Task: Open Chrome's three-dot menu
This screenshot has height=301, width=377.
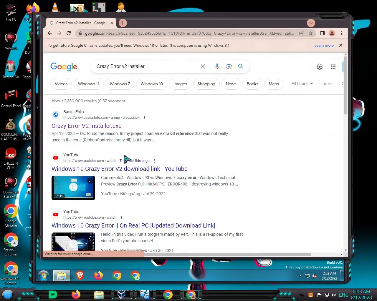Action: pos(341,33)
